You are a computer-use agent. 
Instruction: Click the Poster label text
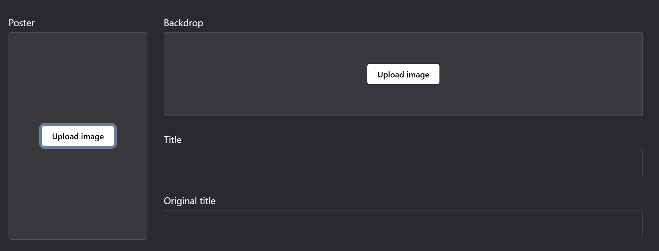point(21,23)
